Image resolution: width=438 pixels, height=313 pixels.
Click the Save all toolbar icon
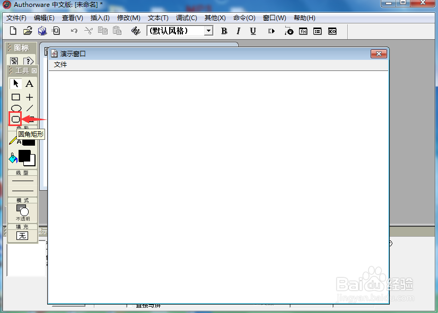pos(42,31)
